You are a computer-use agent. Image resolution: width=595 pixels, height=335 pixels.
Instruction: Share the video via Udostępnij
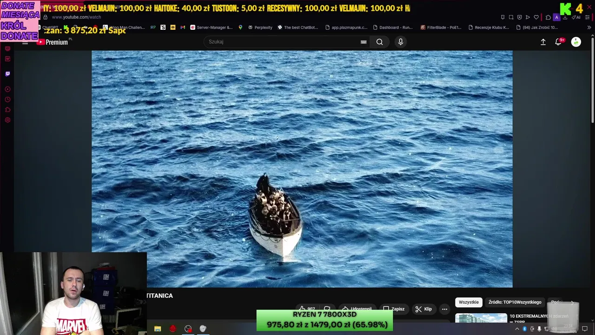pos(357,309)
